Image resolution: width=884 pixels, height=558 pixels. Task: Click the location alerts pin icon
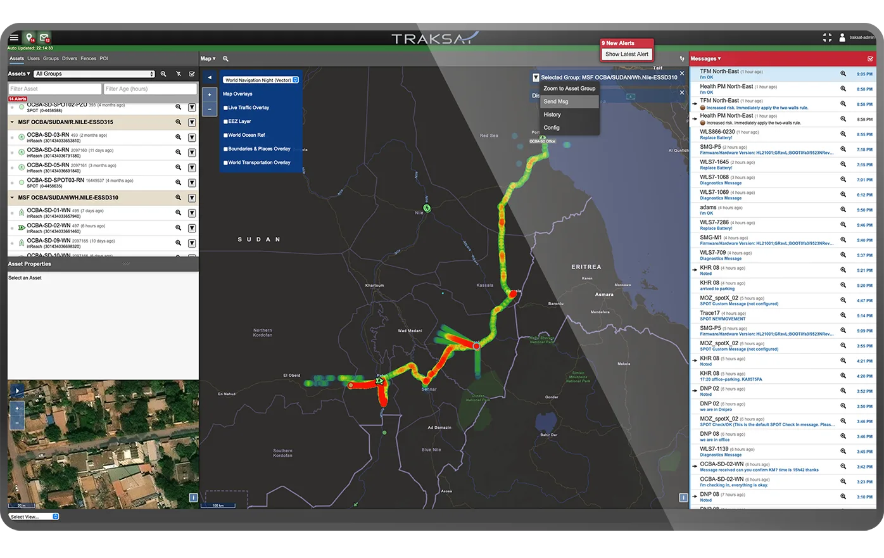point(29,38)
